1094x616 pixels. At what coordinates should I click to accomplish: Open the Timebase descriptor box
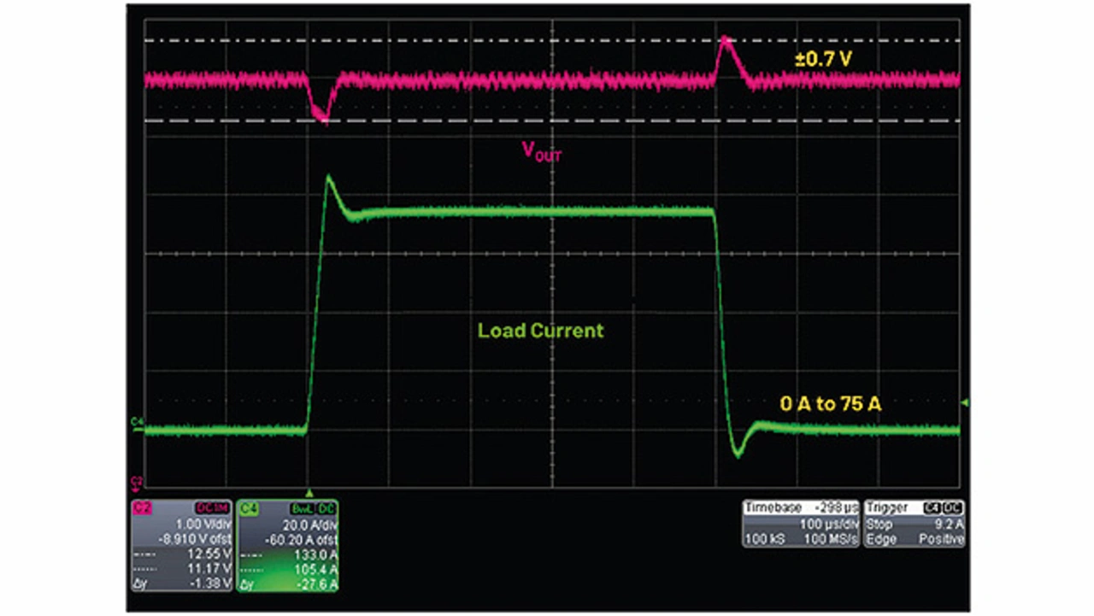click(x=800, y=523)
